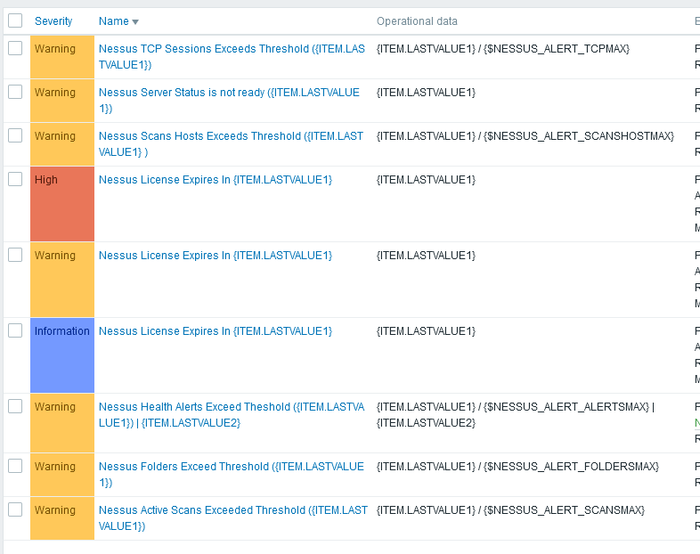Open Nessus Folders Exceed Threshold trigger
The width and height of the screenshot is (700, 554).
[232, 475]
